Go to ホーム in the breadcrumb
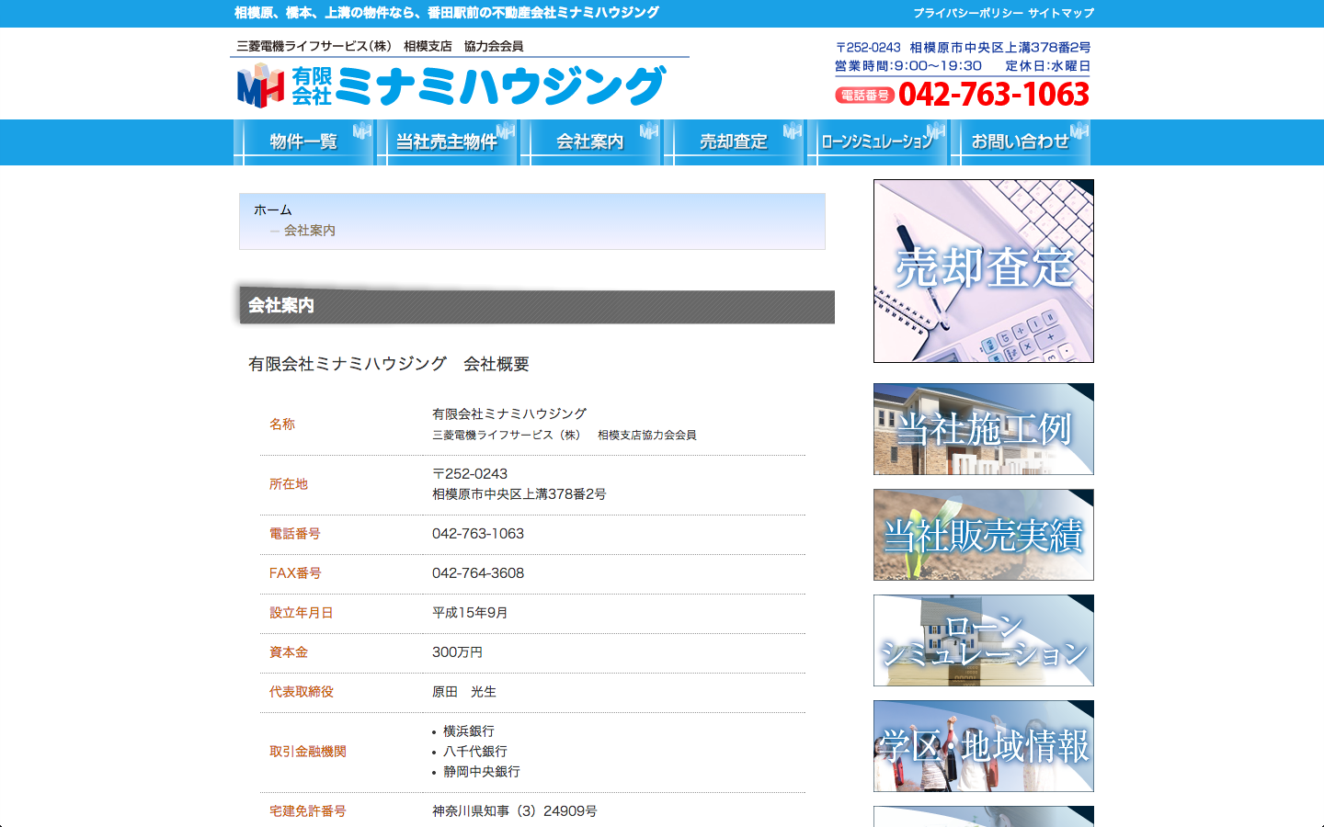 coord(273,210)
